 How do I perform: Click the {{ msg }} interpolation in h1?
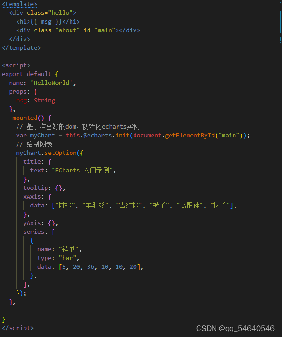click(46, 22)
